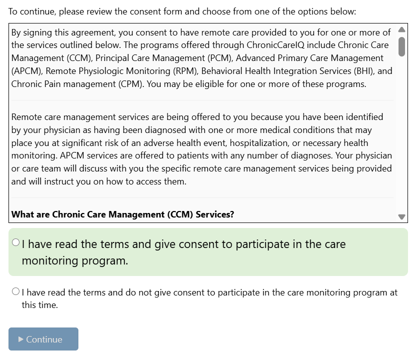Click 'Chronic Pain management (CPM)' in the text
416x352 pixels.
[77, 84]
